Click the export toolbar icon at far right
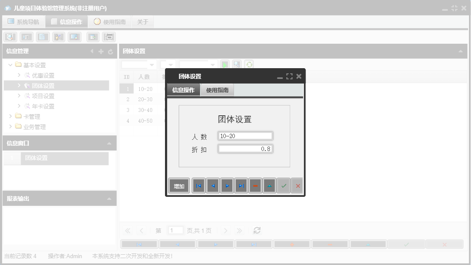The height and width of the screenshot is (265, 471). [108, 36]
